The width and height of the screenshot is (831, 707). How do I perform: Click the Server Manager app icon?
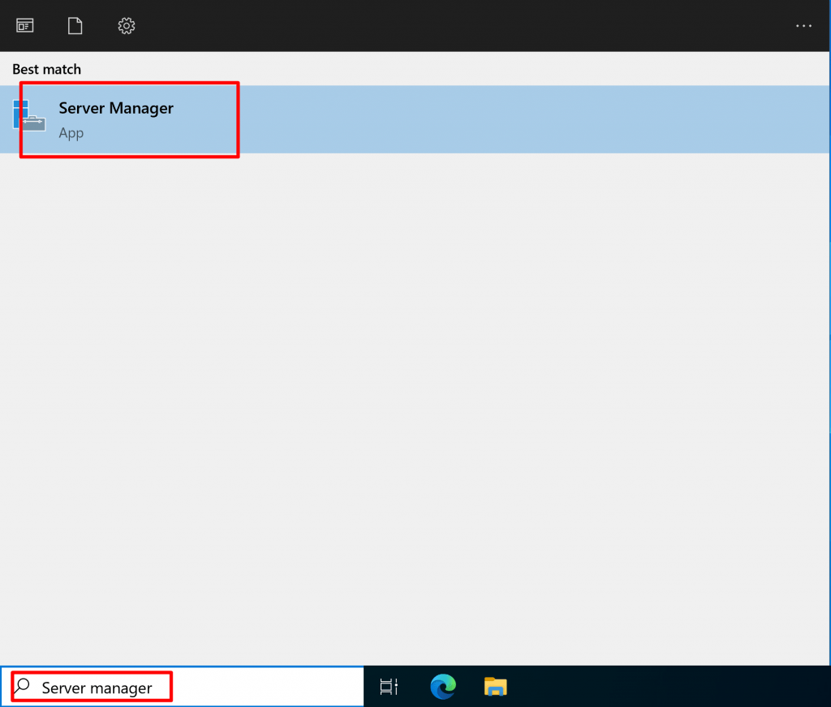[31, 118]
